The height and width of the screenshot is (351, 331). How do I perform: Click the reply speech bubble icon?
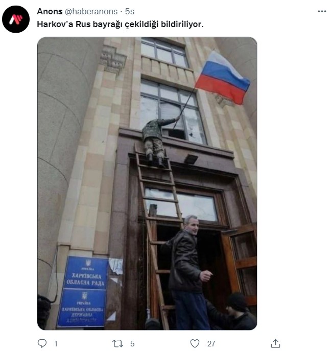(42, 343)
